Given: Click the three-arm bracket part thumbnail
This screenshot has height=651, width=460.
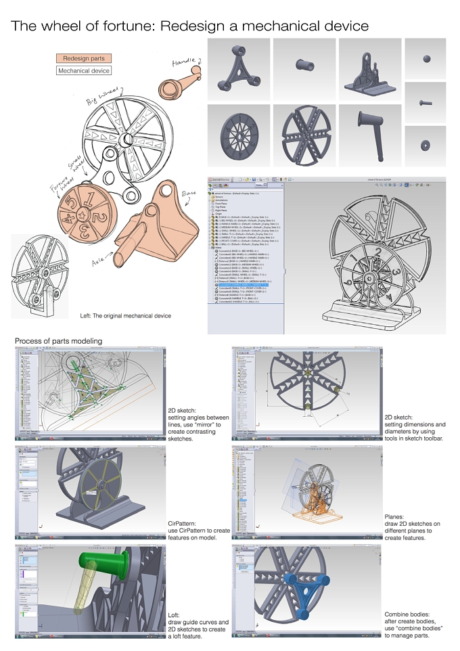Looking at the screenshot, I should pos(239,70).
